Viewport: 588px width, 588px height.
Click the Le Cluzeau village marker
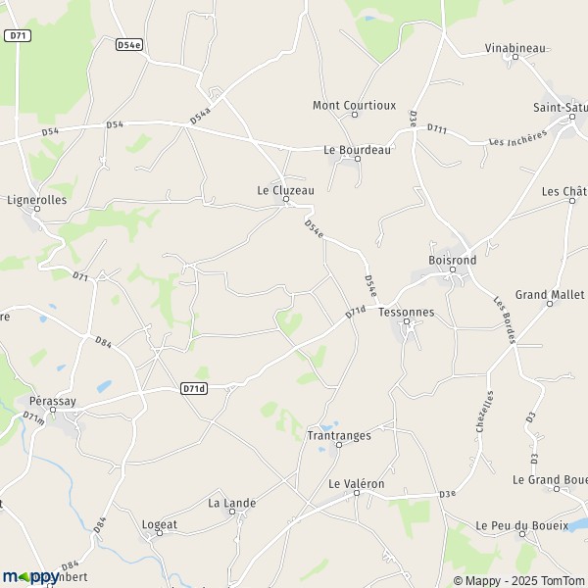click(286, 199)
